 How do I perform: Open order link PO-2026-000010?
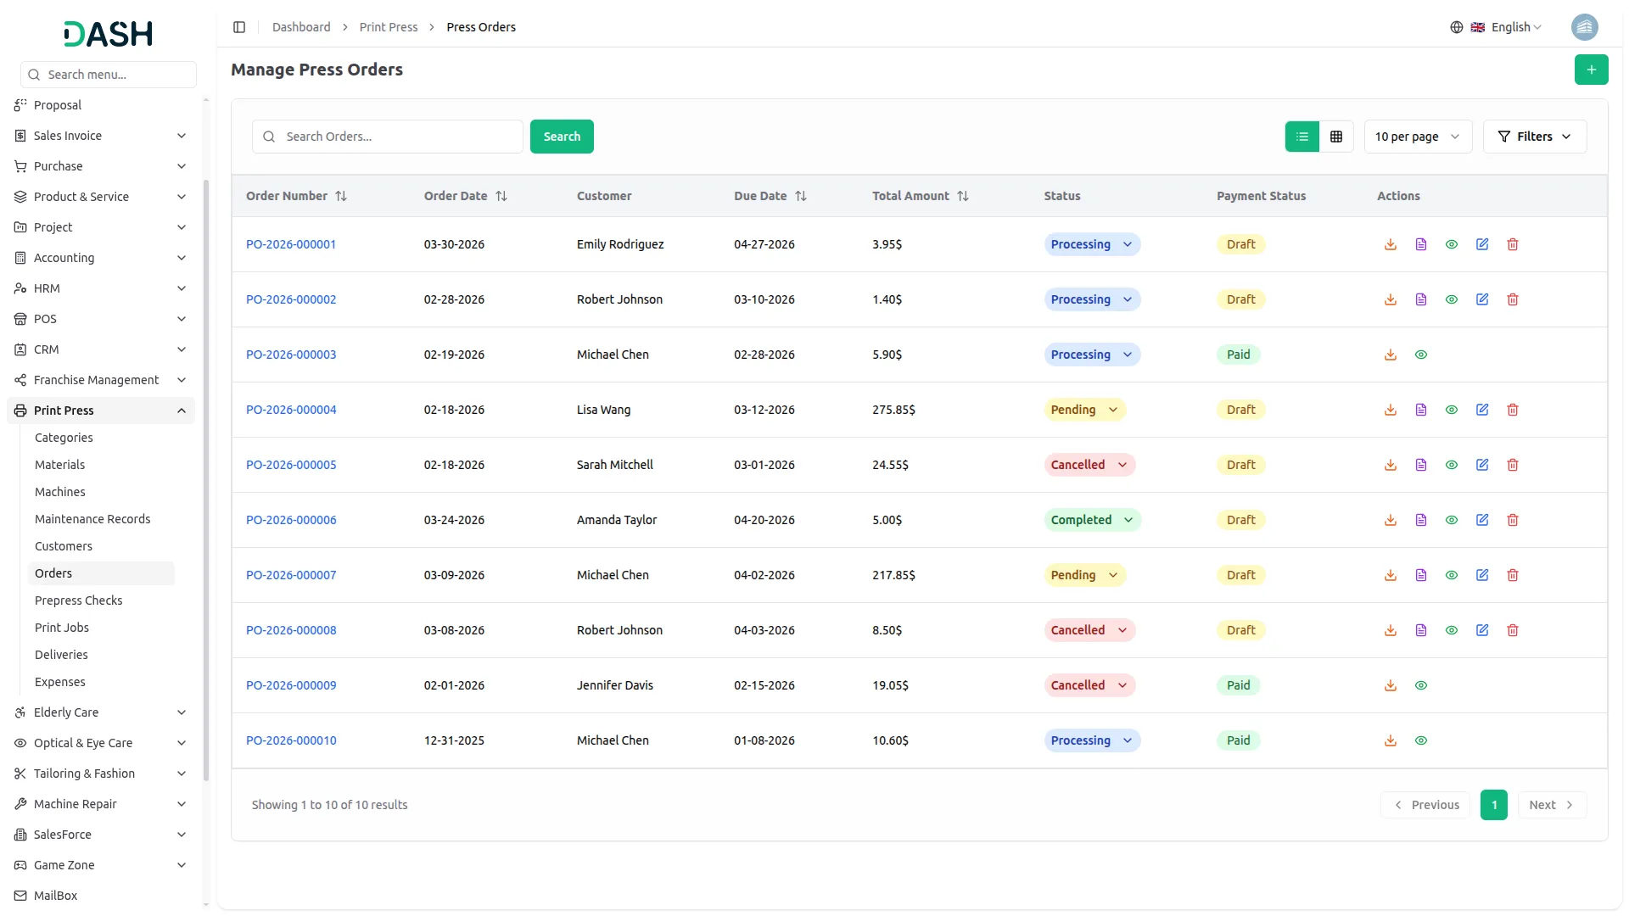click(291, 740)
